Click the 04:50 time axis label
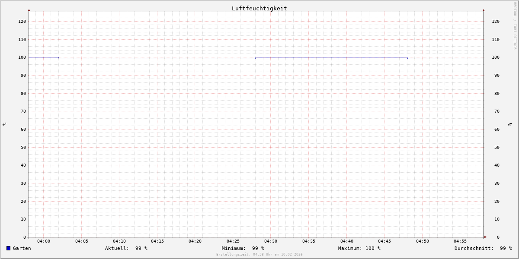The height and width of the screenshot is (259, 519). [423, 241]
